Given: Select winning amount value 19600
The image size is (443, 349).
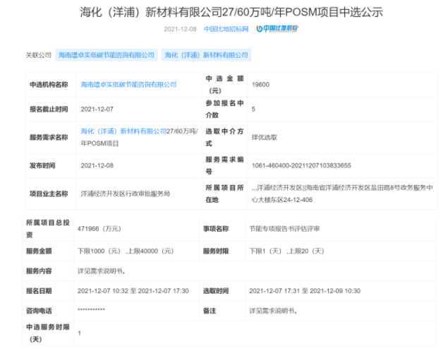Looking at the screenshot, I should (260, 84).
